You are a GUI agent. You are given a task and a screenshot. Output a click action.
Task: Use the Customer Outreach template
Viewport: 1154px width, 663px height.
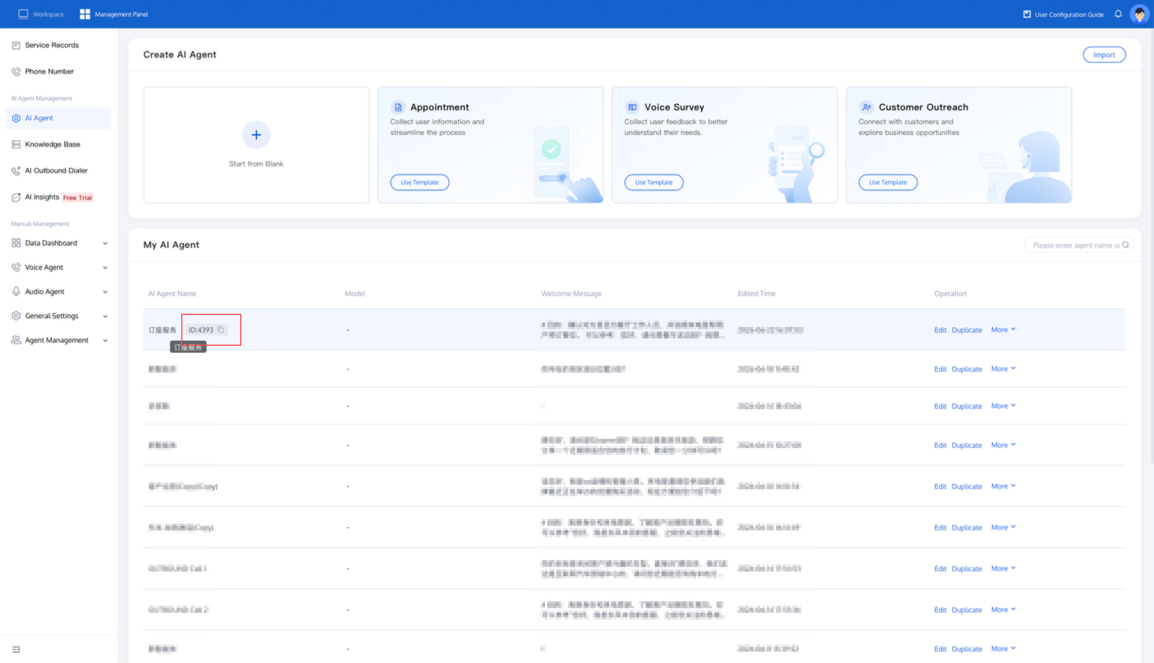(x=888, y=182)
